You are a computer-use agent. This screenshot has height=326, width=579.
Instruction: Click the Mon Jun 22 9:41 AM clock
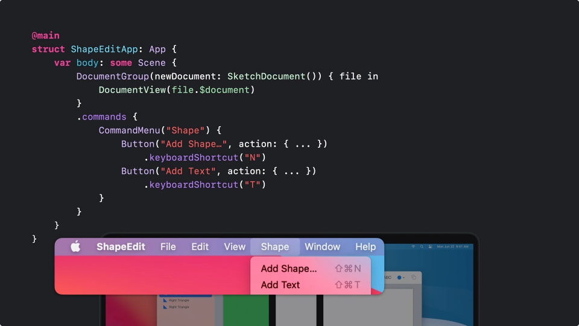(452, 246)
